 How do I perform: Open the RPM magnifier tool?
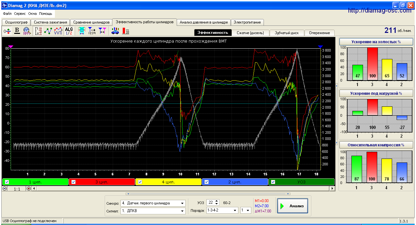[26, 31]
